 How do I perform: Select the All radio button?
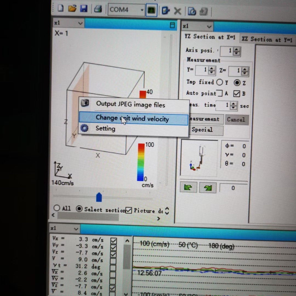(57, 208)
